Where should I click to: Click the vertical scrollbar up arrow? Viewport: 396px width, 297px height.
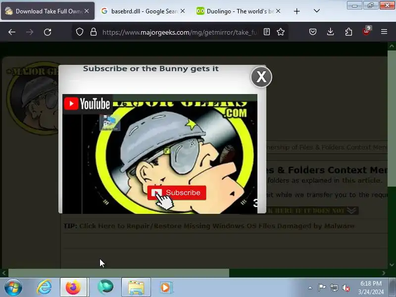click(392, 46)
